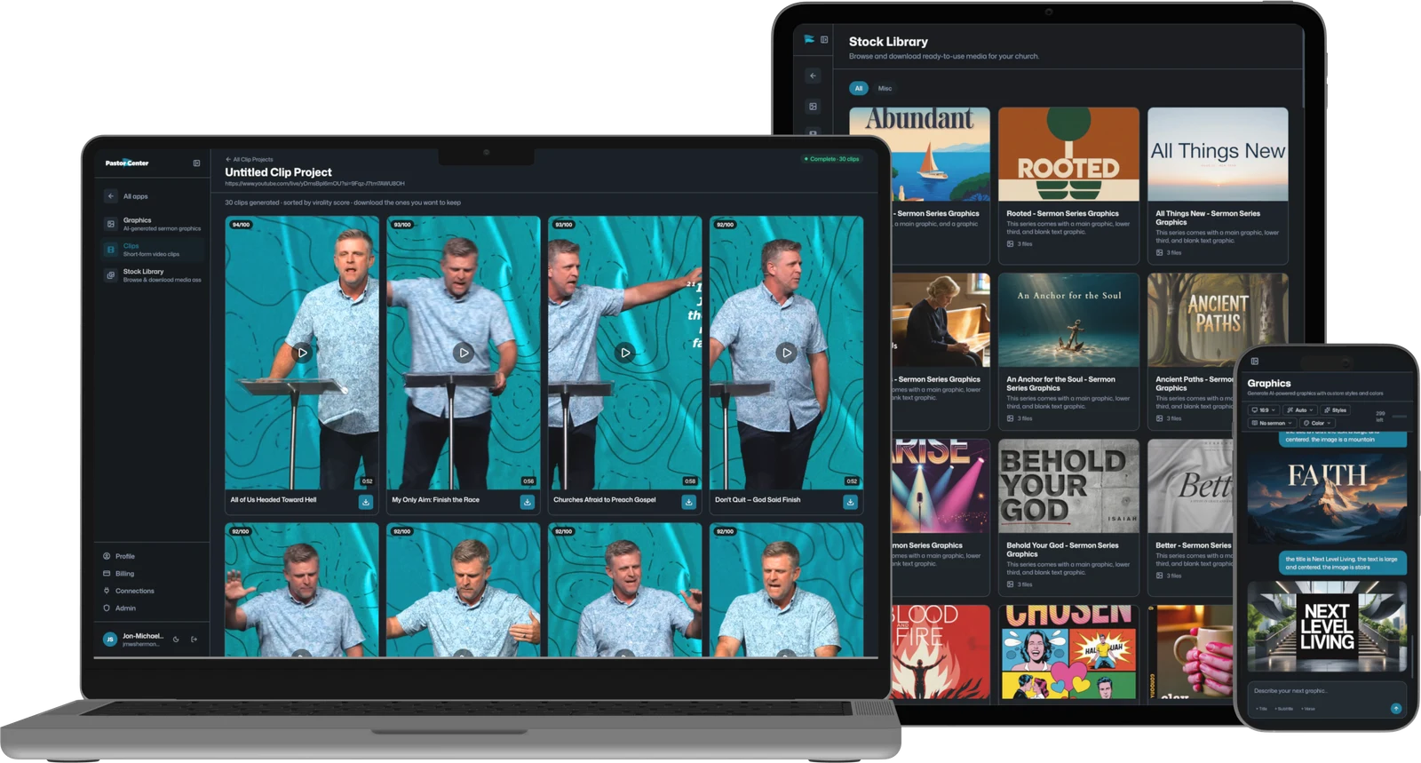Viewport: 1421px width, 763px height.
Task: Click the Pastor Center flag logo on tablet
Action: pyautogui.click(x=809, y=39)
